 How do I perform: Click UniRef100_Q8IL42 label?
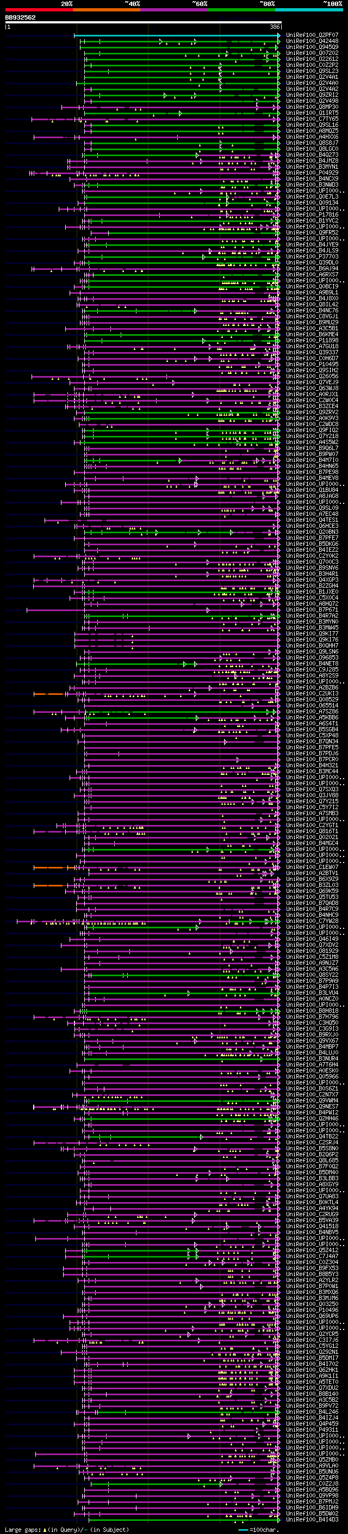(x=312, y=304)
